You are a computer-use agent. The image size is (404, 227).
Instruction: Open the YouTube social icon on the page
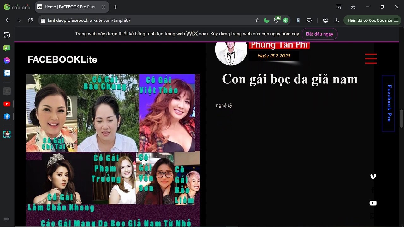tap(373, 203)
